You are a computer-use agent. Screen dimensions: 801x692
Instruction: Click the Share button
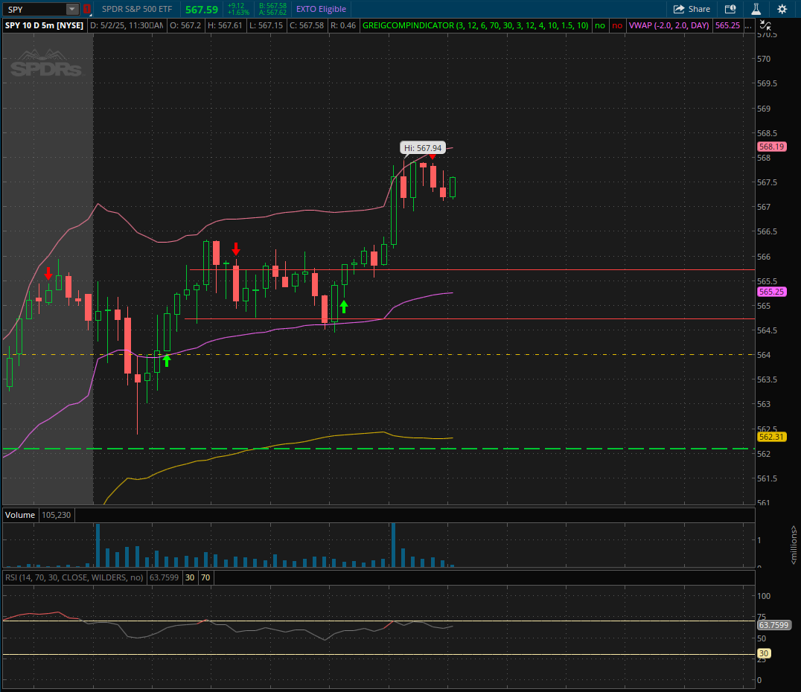click(x=692, y=9)
